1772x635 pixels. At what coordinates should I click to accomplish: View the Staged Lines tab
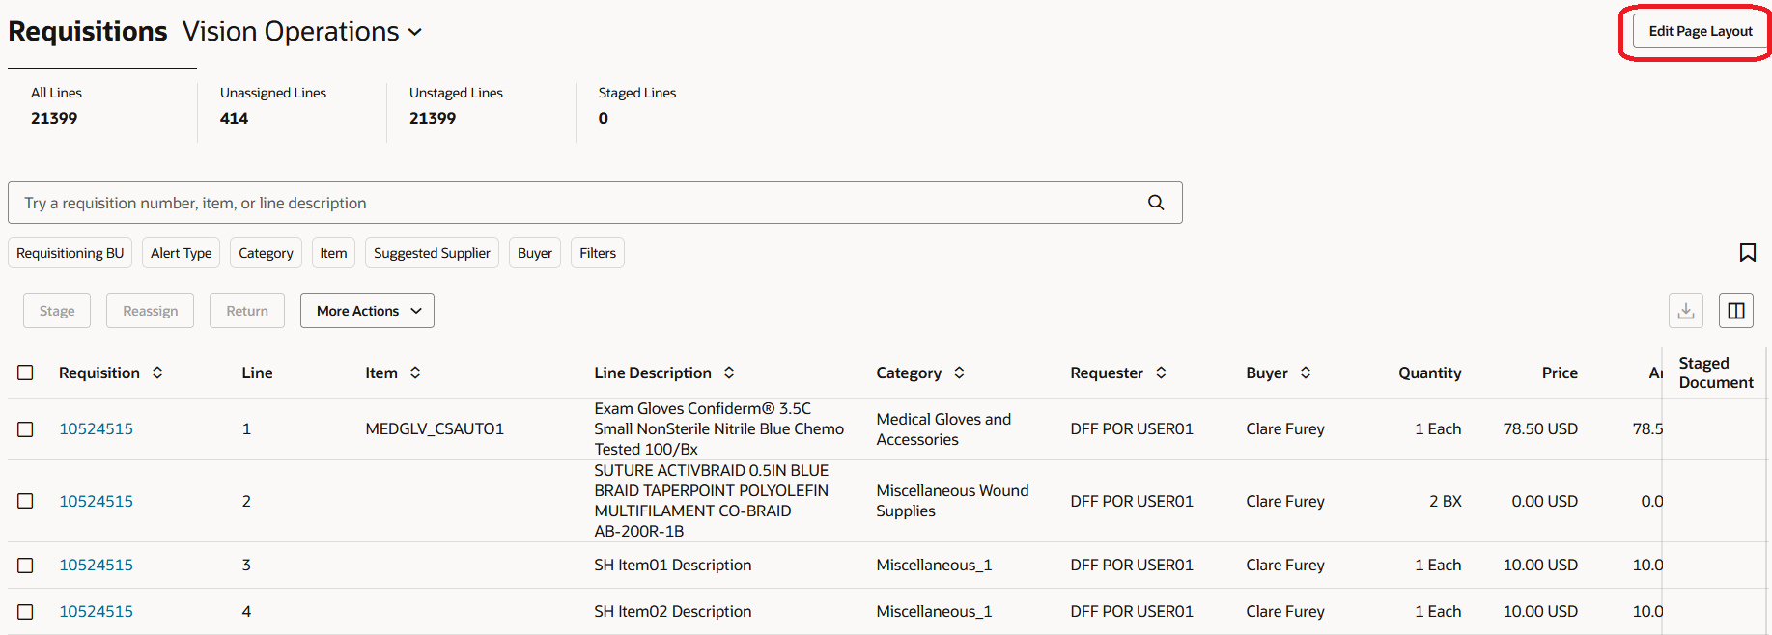pyautogui.click(x=637, y=104)
